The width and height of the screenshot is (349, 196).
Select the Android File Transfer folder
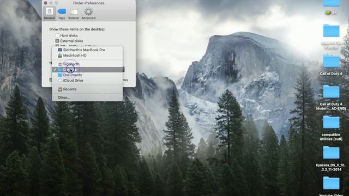tap(331, 30)
